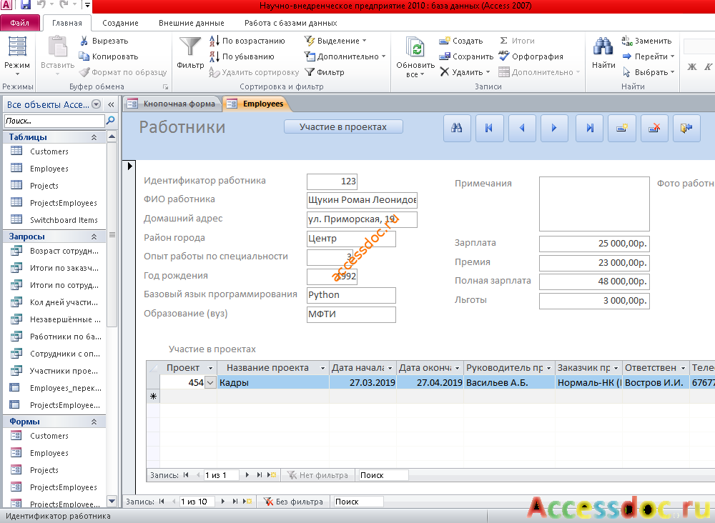Save the record with Сохранить
This screenshot has height=523, width=715.
[466, 56]
